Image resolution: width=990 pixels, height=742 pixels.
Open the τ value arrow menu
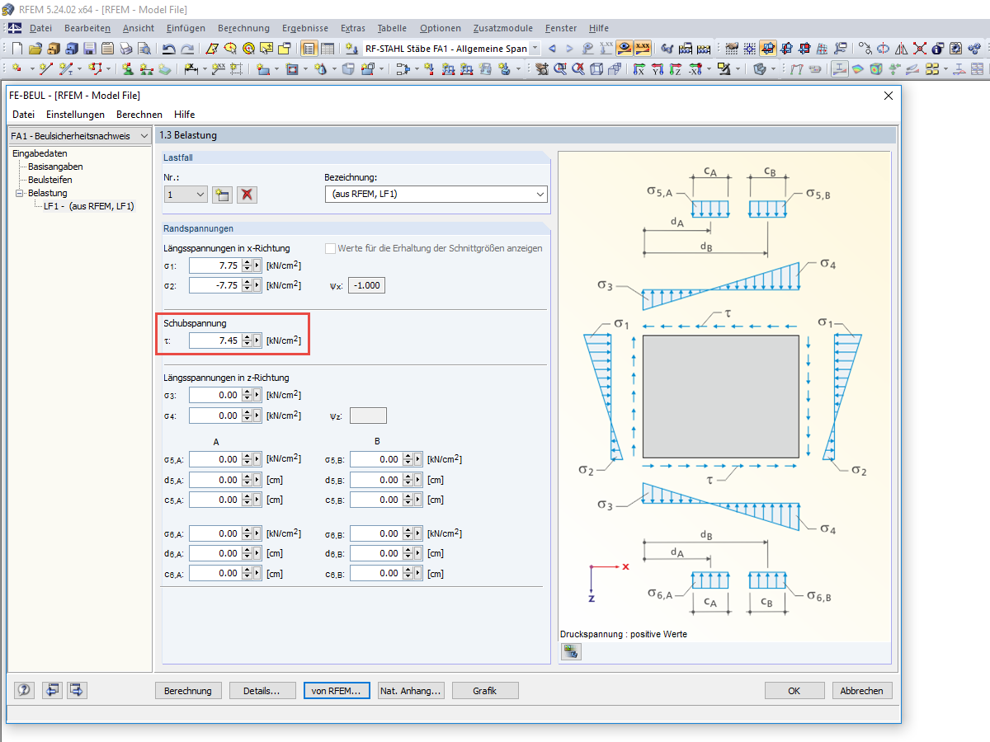pyautogui.click(x=257, y=340)
